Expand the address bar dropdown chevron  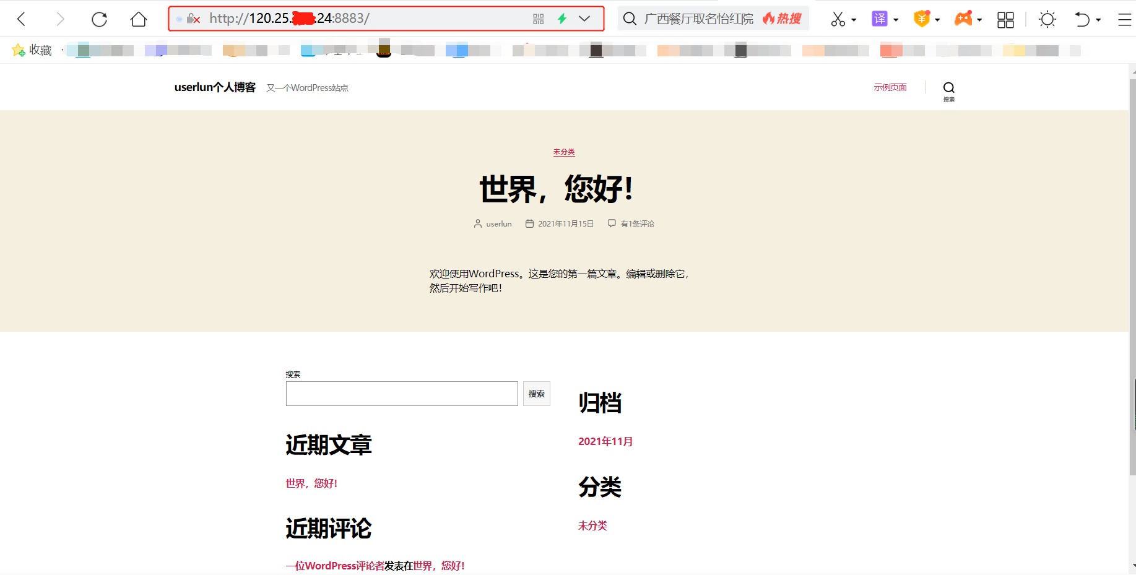click(584, 19)
